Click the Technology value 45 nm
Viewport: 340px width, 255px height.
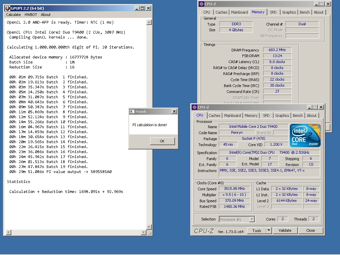[228, 145]
